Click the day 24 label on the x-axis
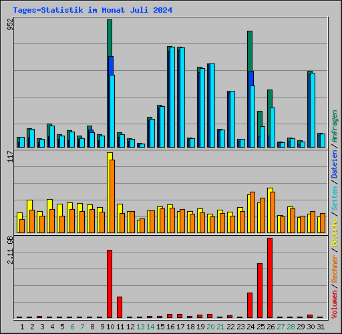Image resolution: width=342 pixels, height=334 pixels. tap(250, 327)
